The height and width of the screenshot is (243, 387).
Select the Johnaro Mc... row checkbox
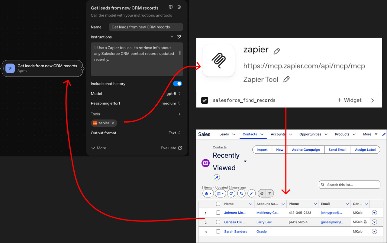pyautogui.click(x=218, y=213)
